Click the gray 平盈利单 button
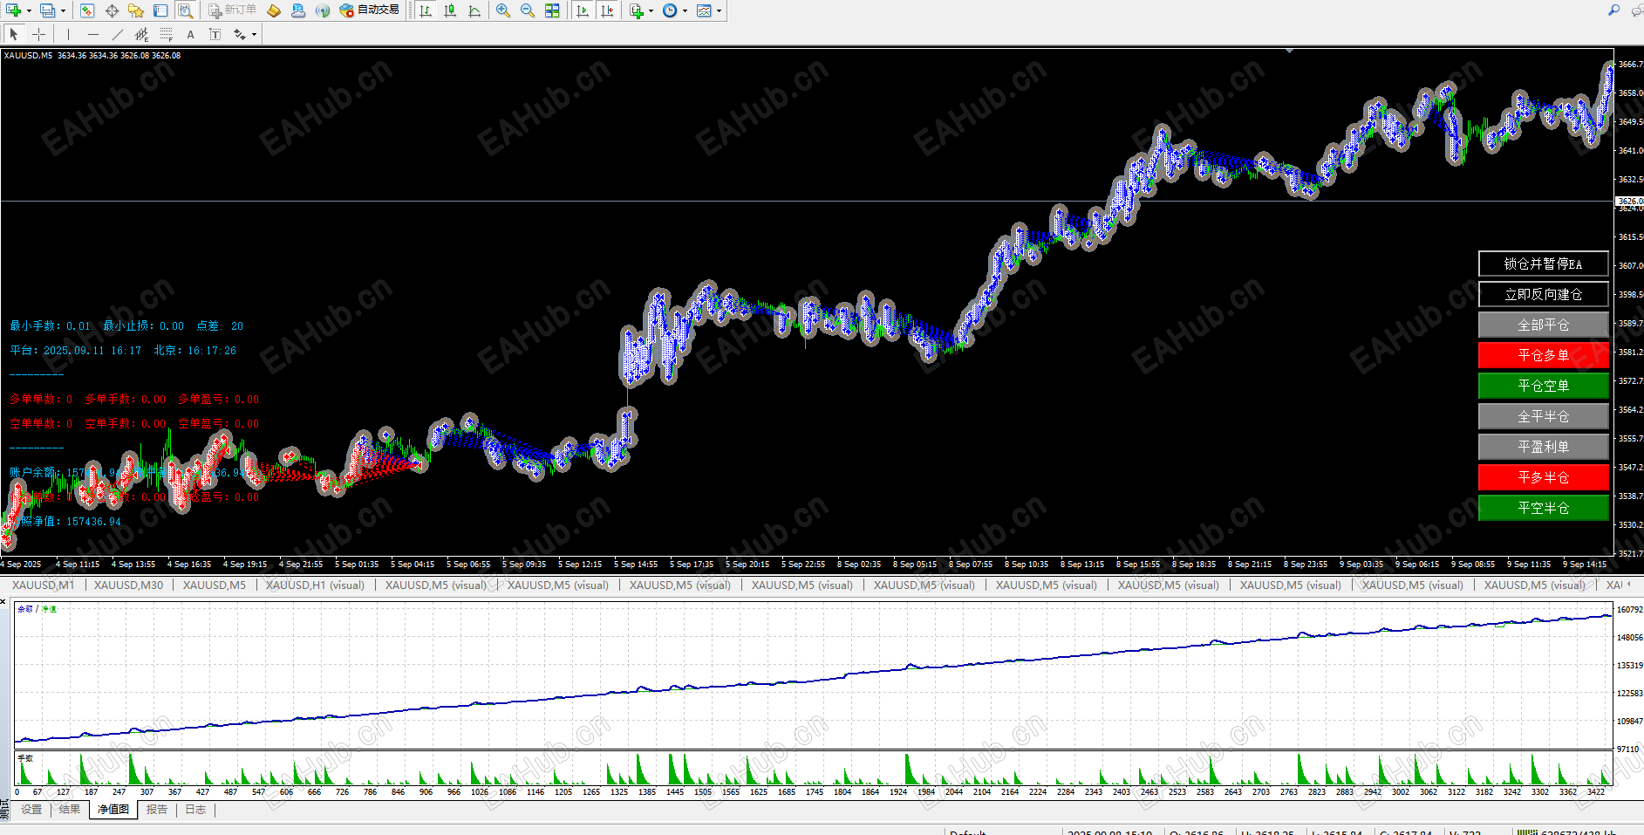Viewport: 1644px width, 835px height. [x=1543, y=447]
